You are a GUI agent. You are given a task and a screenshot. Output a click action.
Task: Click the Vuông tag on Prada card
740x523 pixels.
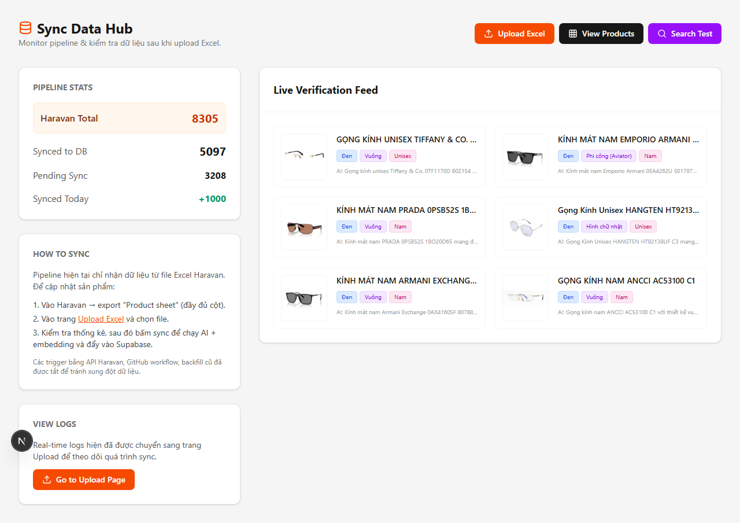[373, 227]
